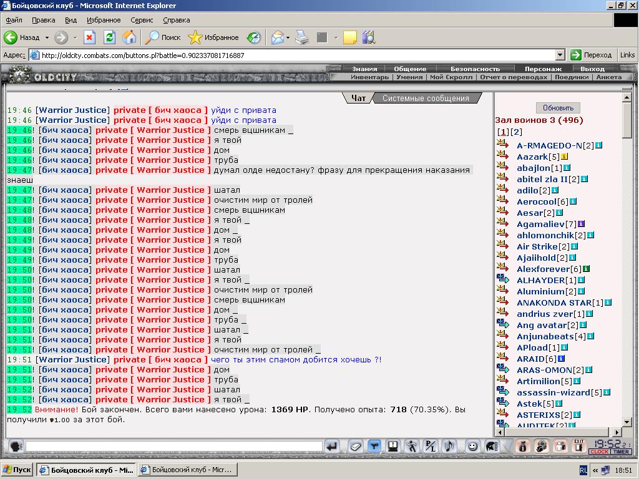Open the Back button history dropdown arrow
The height and width of the screenshot is (479, 639).
(x=47, y=37)
